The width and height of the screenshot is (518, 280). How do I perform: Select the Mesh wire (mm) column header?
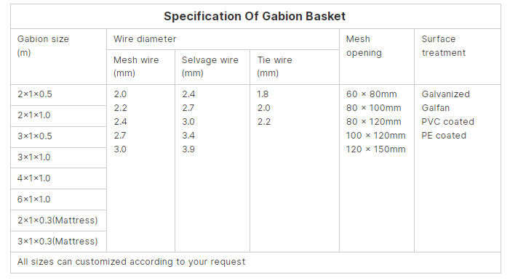(140, 67)
